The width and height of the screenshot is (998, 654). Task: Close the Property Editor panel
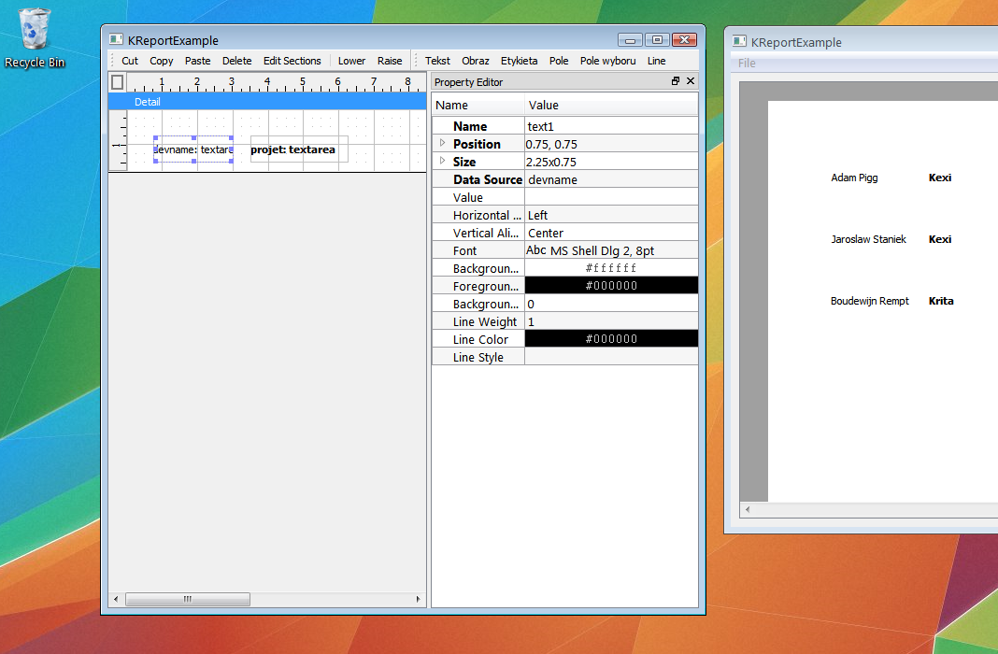click(x=691, y=82)
